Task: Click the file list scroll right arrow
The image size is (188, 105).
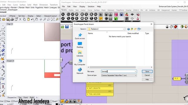Action: point(152,67)
